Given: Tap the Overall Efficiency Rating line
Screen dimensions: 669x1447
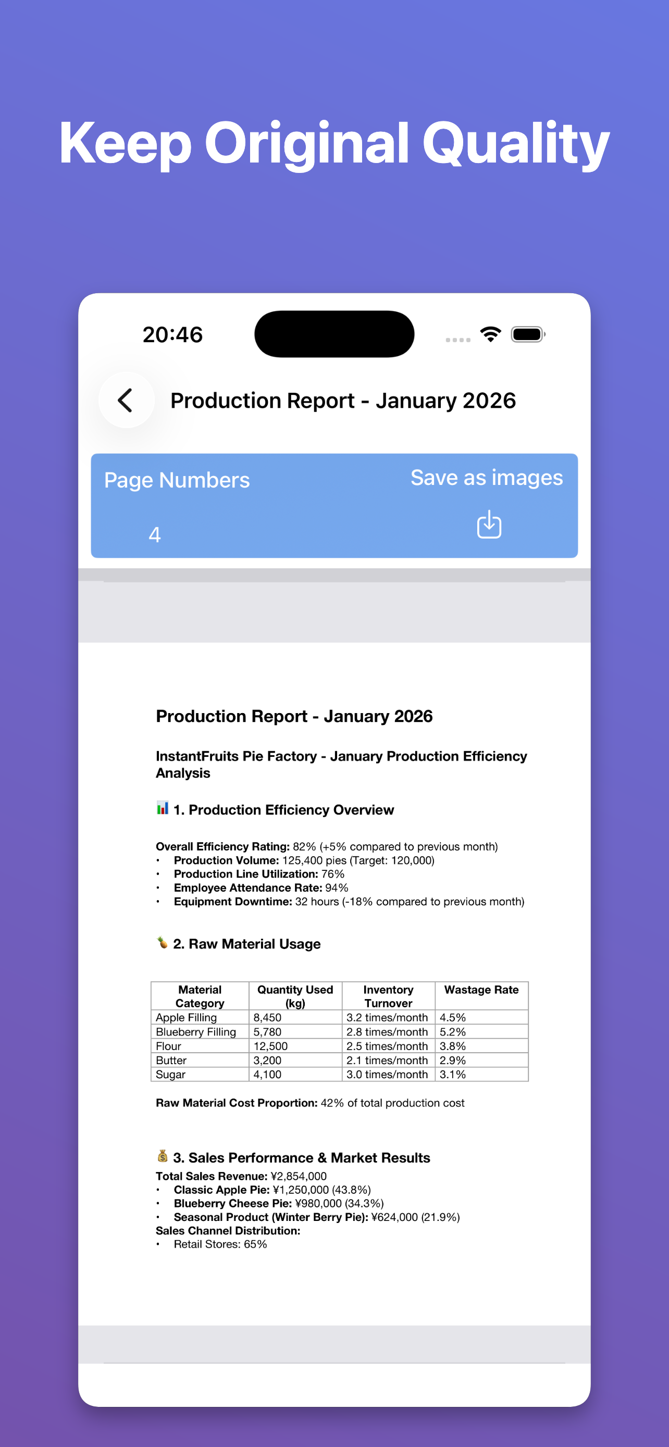Looking at the screenshot, I should click(x=327, y=846).
